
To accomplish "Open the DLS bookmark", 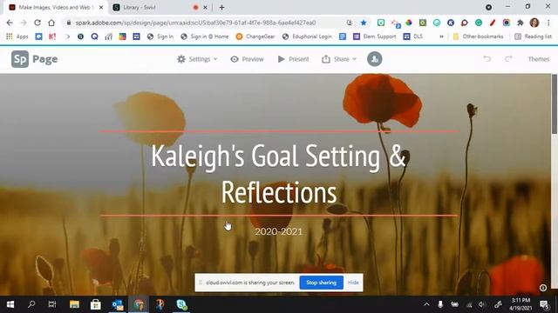I will click(x=412, y=37).
